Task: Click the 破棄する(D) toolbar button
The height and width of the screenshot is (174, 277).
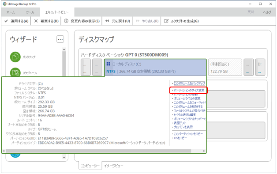Action: (46, 21)
